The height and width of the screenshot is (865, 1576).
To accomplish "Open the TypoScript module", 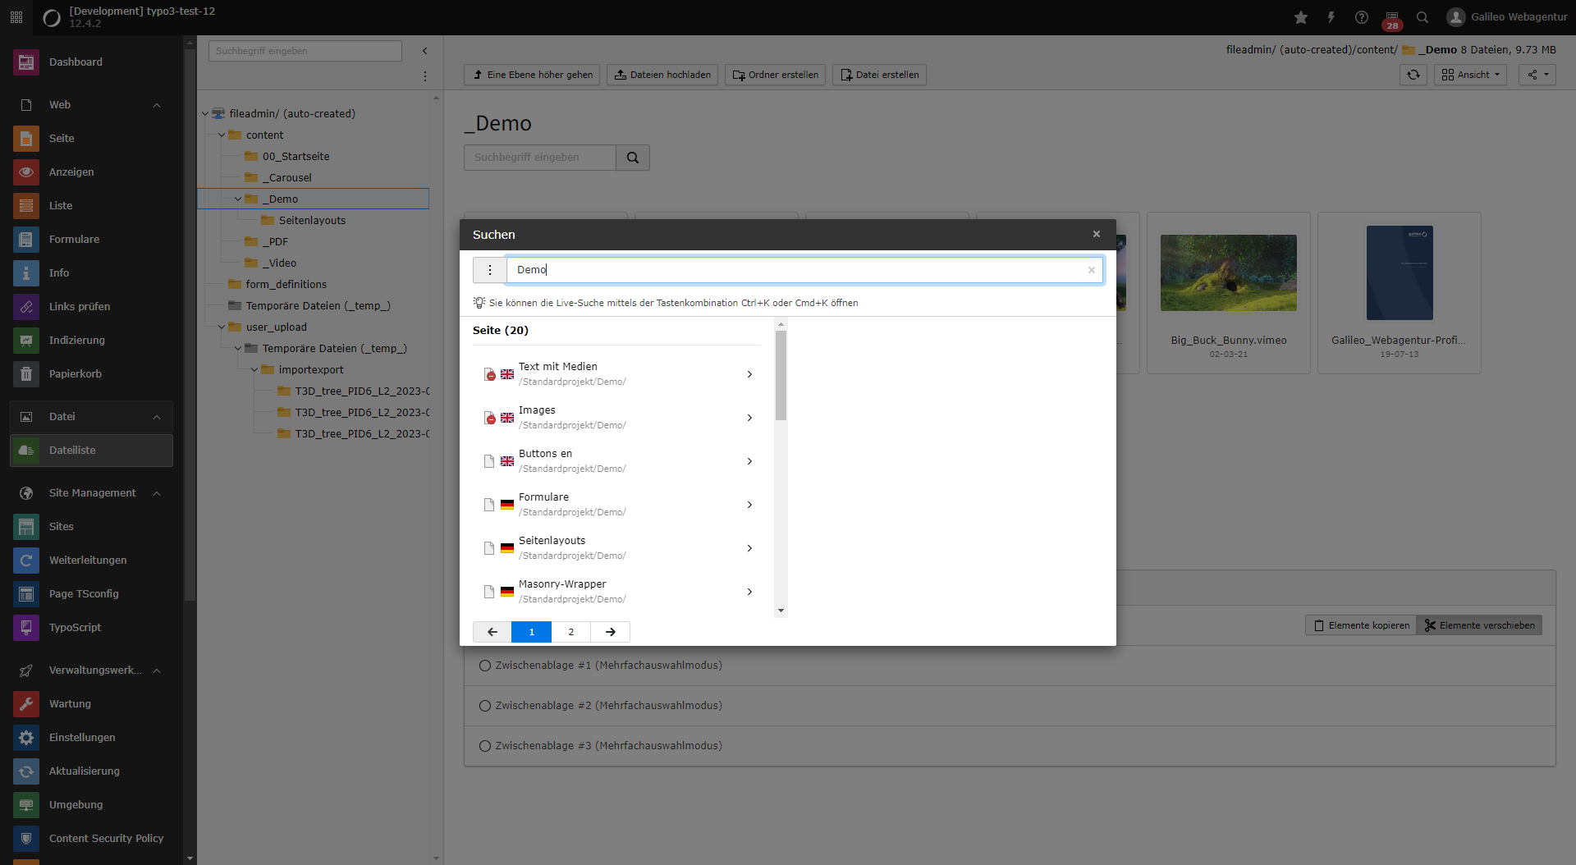I will click(75, 627).
